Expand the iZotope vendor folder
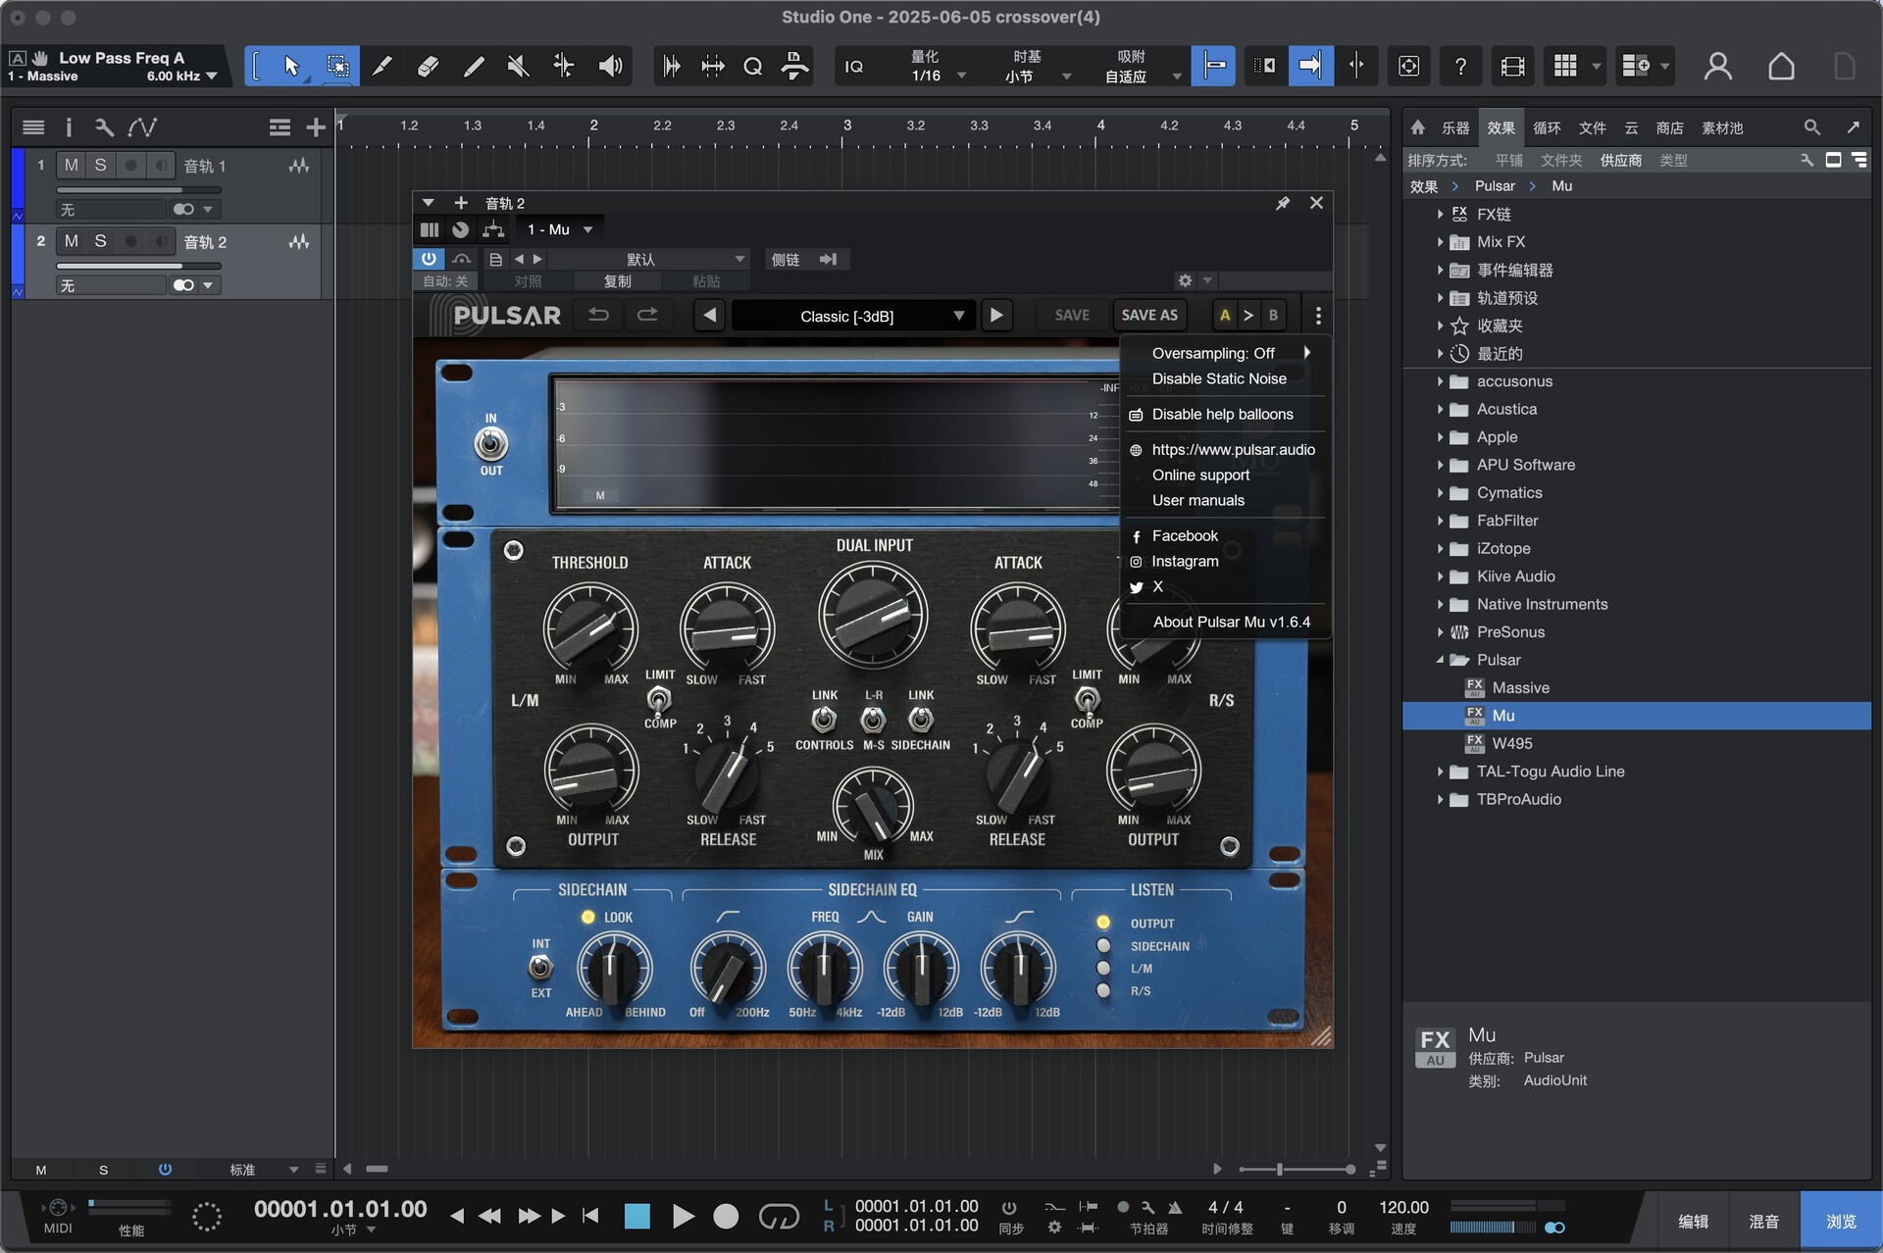Viewport: 1883px width, 1253px height. pyautogui.click(x=1440, y=549)
